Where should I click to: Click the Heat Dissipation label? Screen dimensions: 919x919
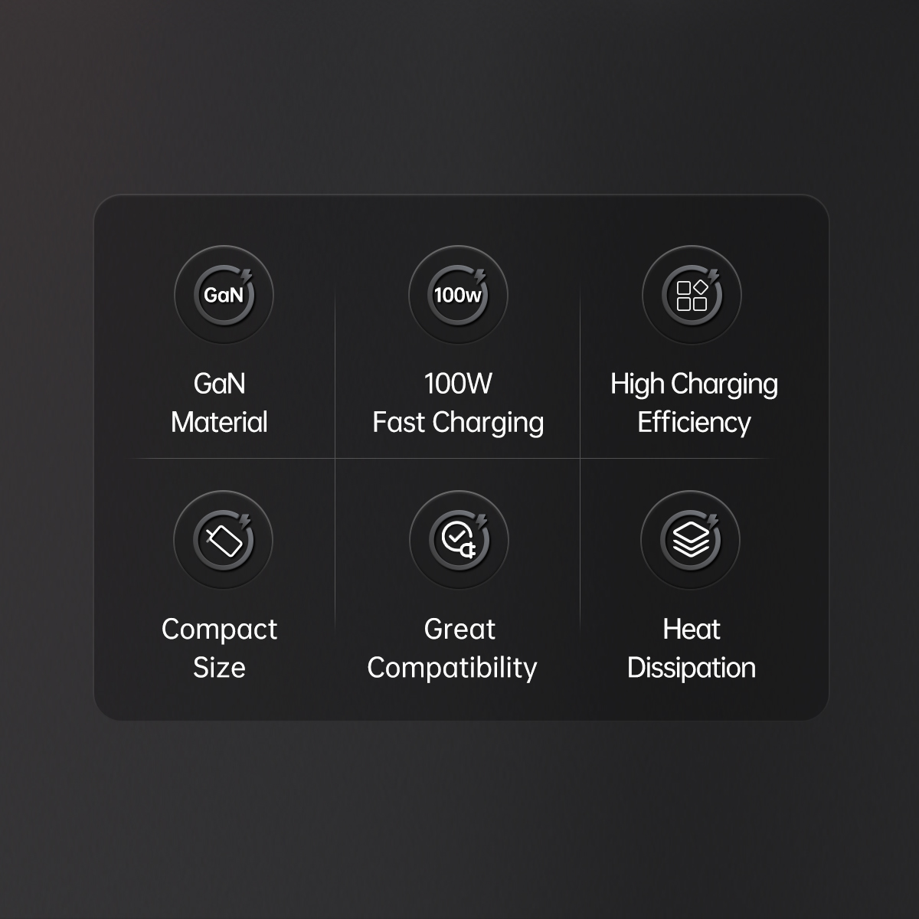[x=692, y=648]
